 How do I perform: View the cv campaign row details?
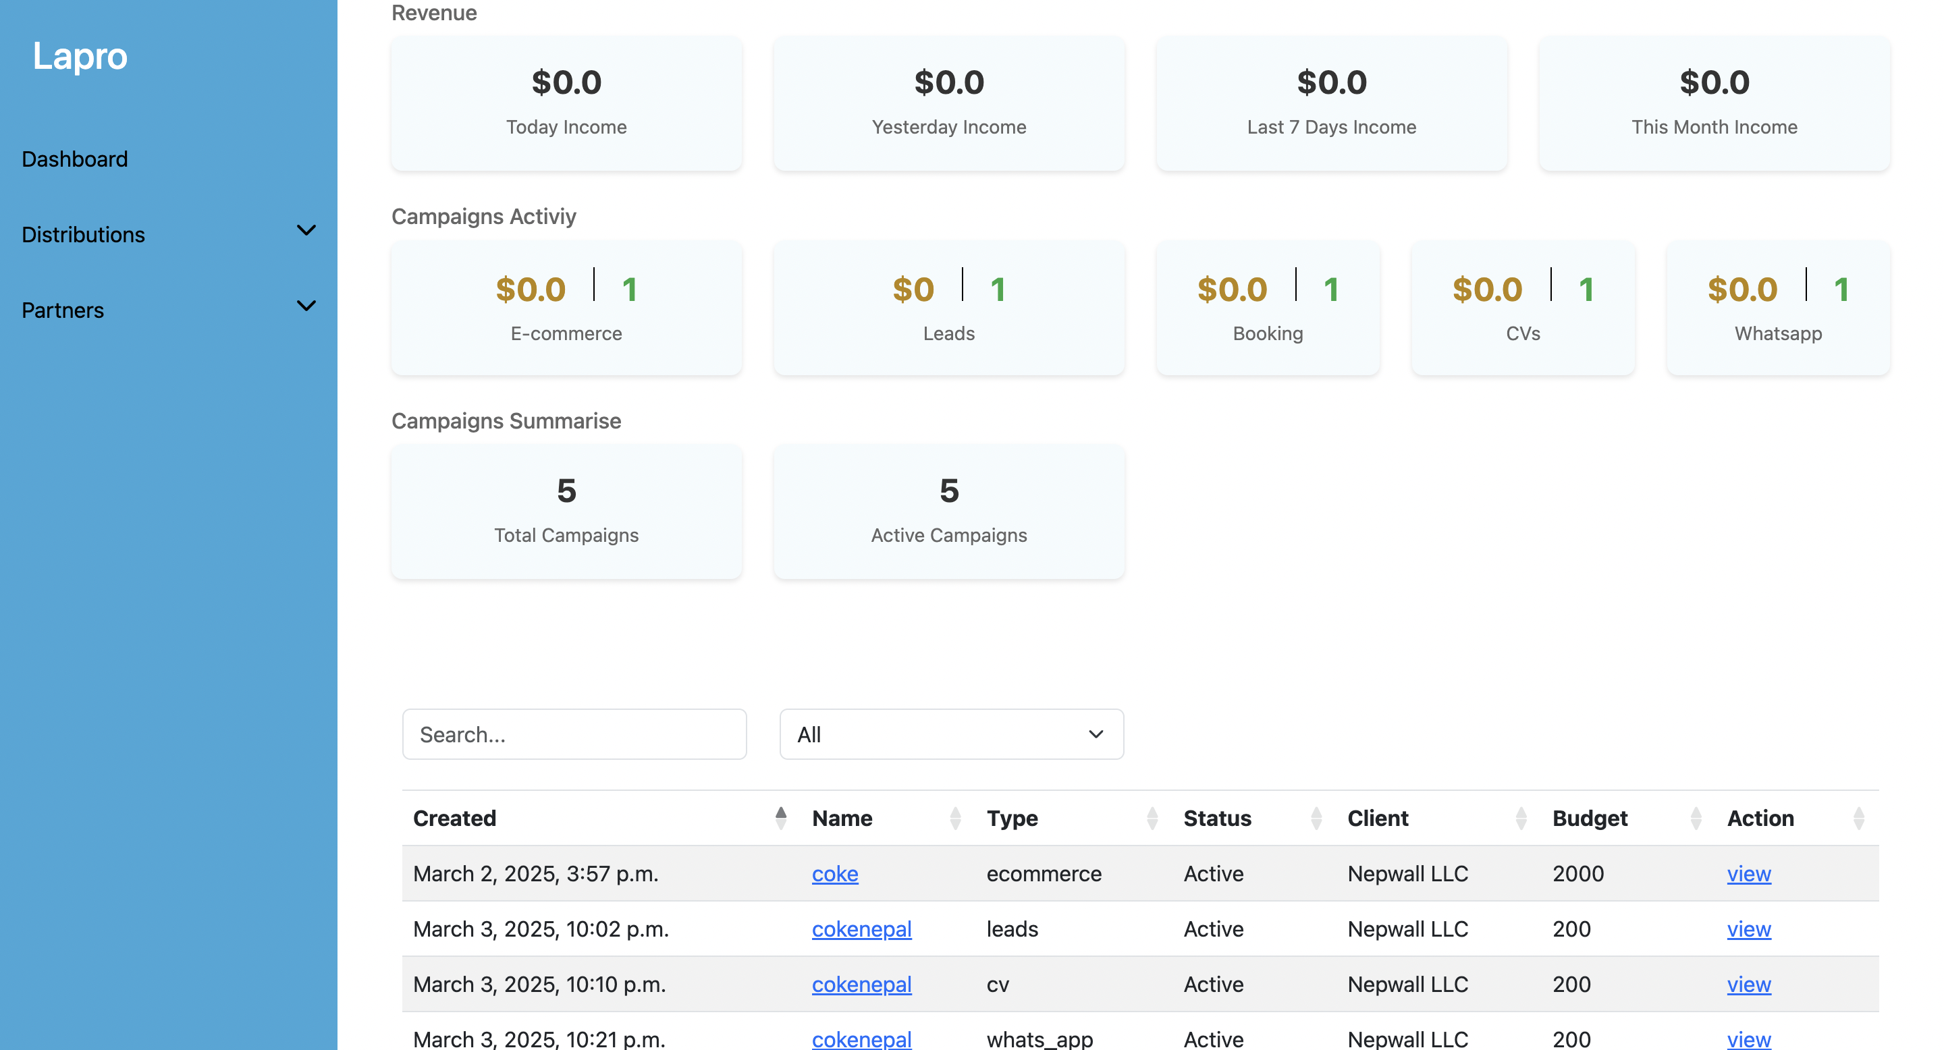tap(1748, 985)
